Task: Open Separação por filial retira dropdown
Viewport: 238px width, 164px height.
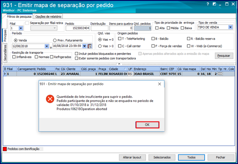Action: (44, 28)
